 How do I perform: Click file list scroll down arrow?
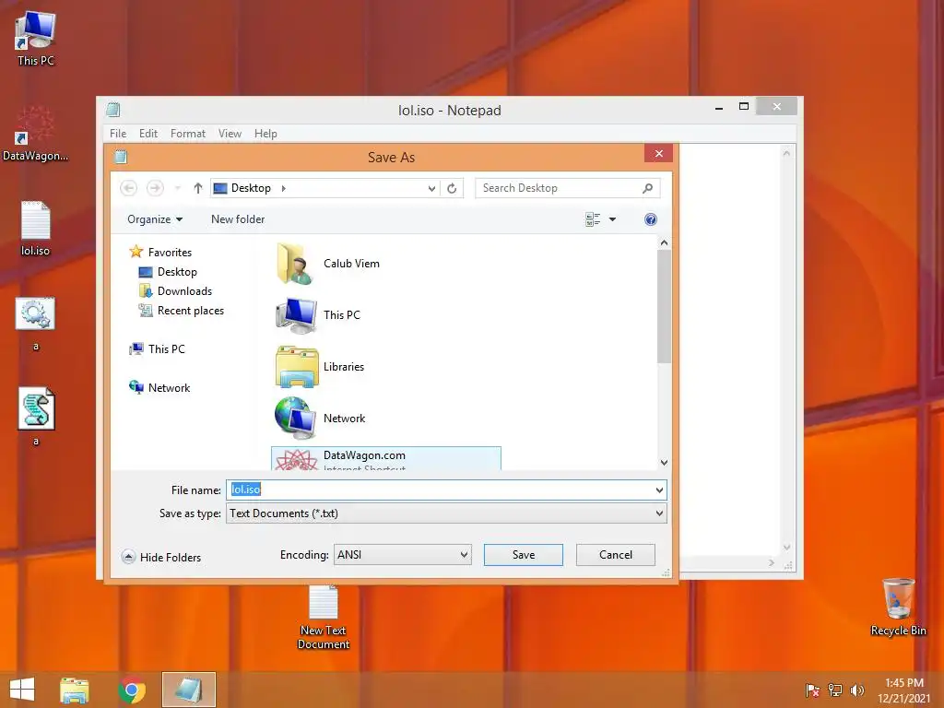[x=664, y=463]
